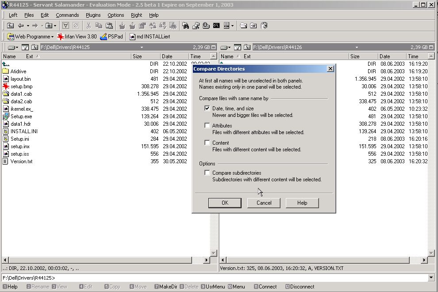Click md INSTALLiert in the user bar
Screen dimensions: 438x292
coord(150,37)
